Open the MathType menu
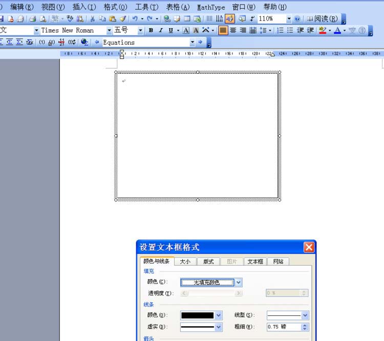 [211, 7]
